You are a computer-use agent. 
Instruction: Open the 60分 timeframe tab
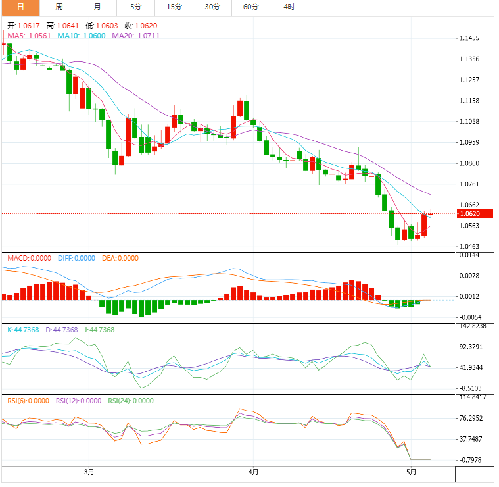pyautogui.click(x=250, y=8)
